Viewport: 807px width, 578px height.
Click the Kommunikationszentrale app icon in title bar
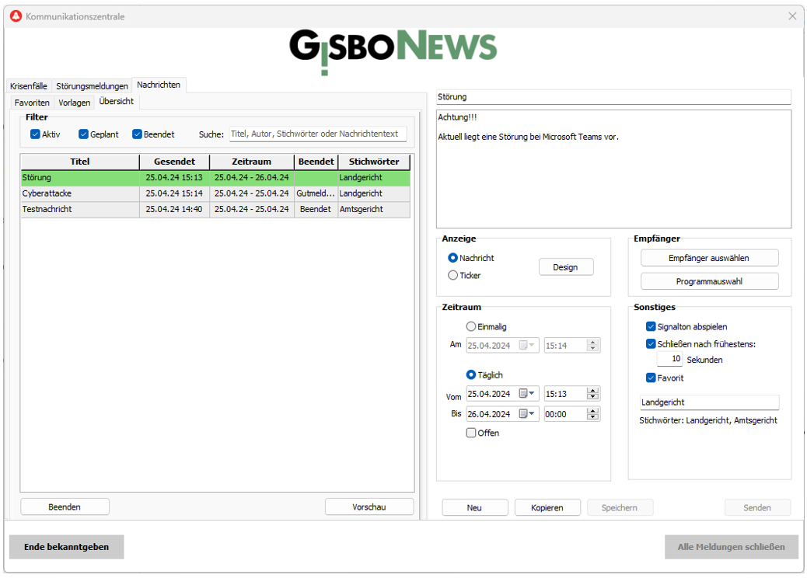[16, 16]
